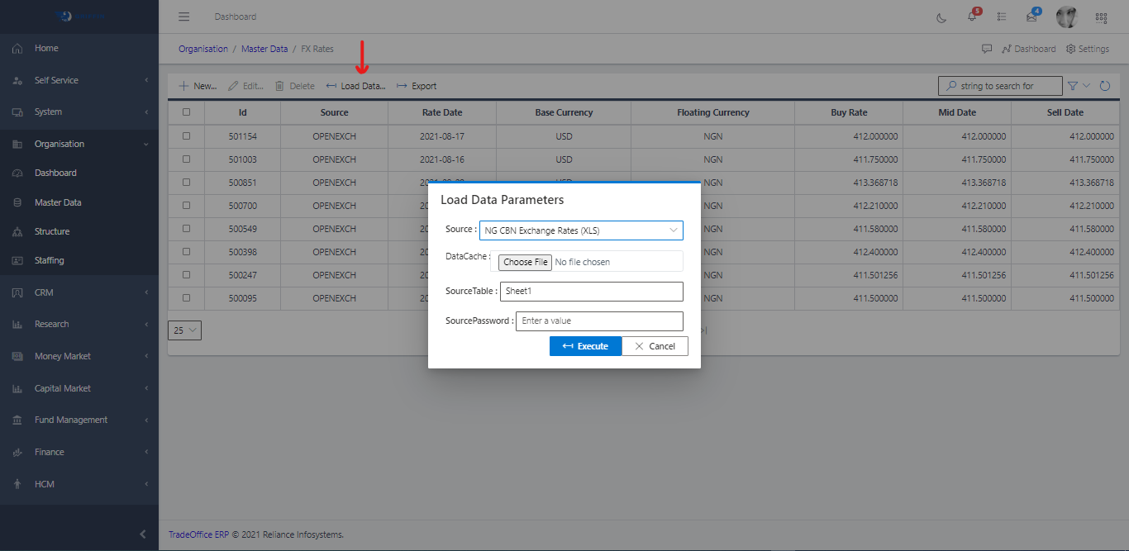Expand the Money Market sidebar menu

pos(79,356)
